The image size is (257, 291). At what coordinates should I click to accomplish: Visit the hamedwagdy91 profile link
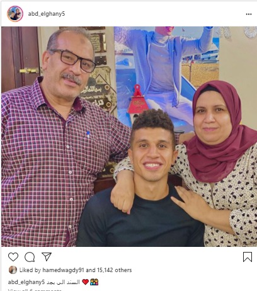coord(63,270)
